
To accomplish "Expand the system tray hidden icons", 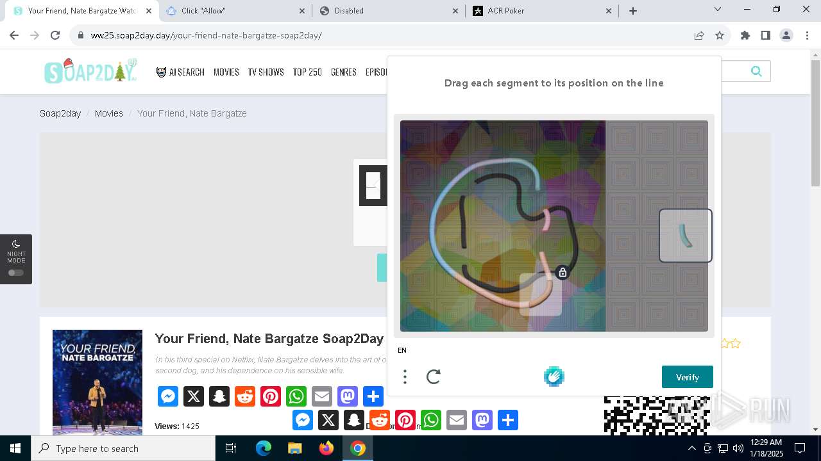I will point(691,448).
